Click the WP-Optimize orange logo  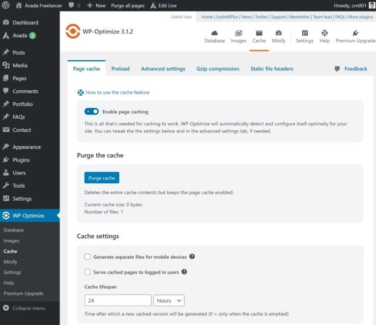[73, 31]
